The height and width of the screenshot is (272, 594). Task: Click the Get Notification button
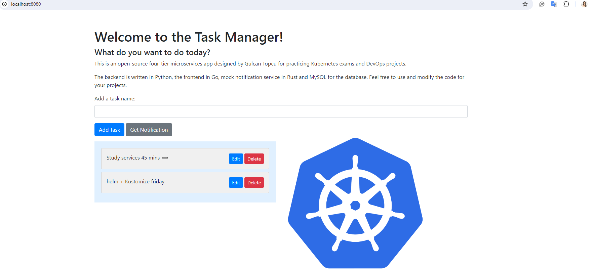click(x=149, y=130)
